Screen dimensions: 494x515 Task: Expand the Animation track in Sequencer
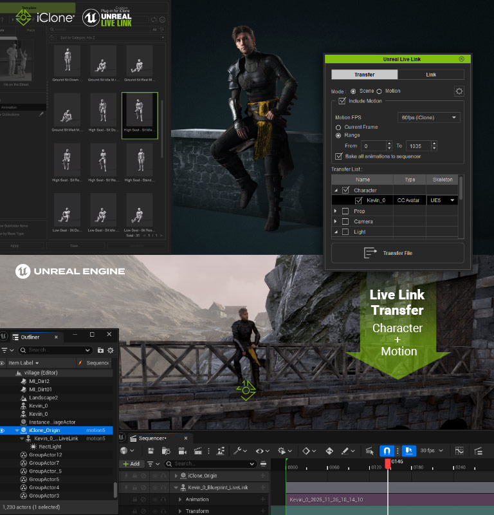[180, 500]
